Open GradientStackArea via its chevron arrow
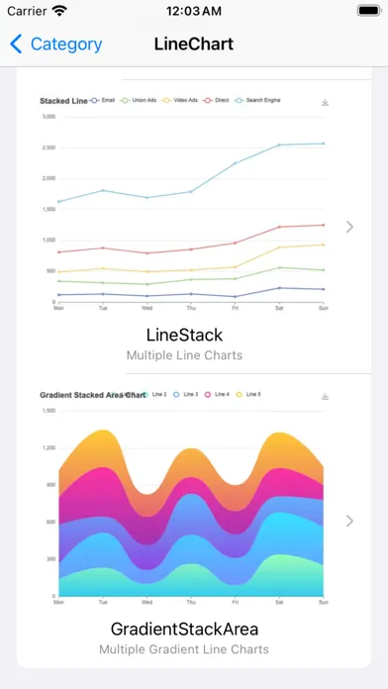The image size is (388, 689). [349, 521]
